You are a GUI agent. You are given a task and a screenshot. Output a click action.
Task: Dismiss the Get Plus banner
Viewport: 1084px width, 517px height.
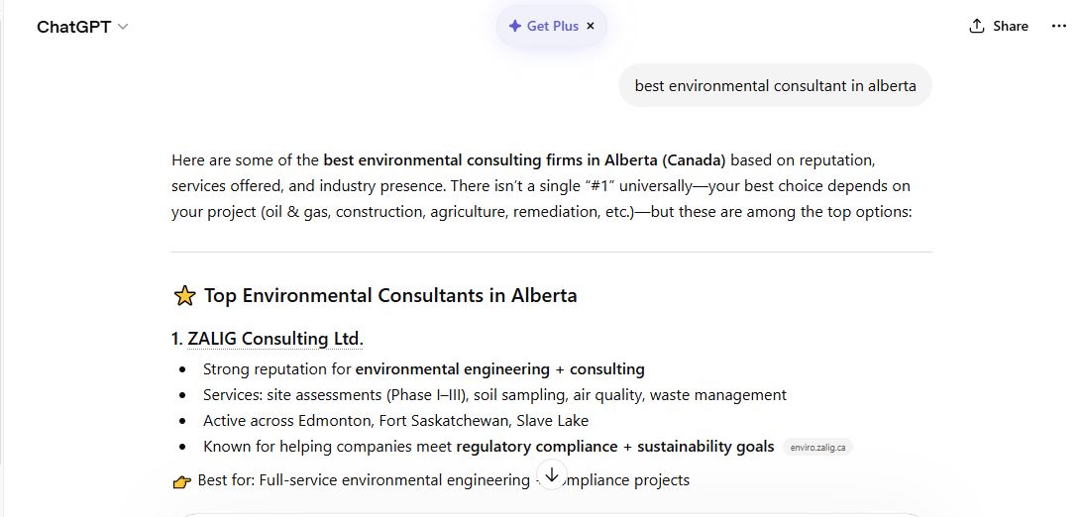[591, 26]
